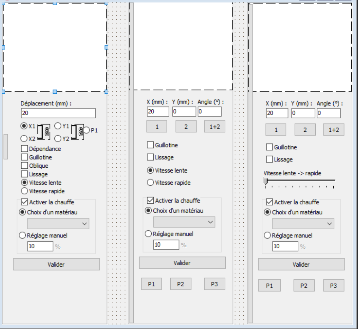Image resolution: width=358 pixels, height=329 pixels.
Task: Click the Vitesse lente -> rapide slider handle
Action: click(266, 181)
